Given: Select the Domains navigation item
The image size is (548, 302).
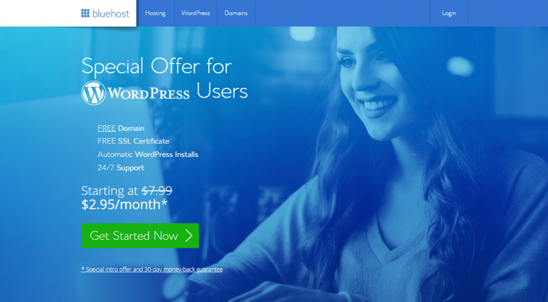Looking at the screenshot, I should click(236, 13).
